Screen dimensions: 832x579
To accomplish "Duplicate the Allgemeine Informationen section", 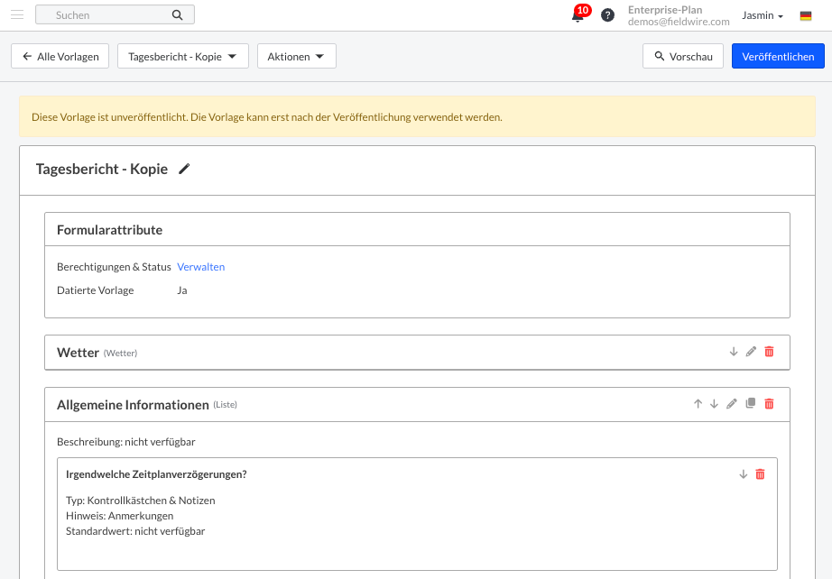I will (750, 404).
